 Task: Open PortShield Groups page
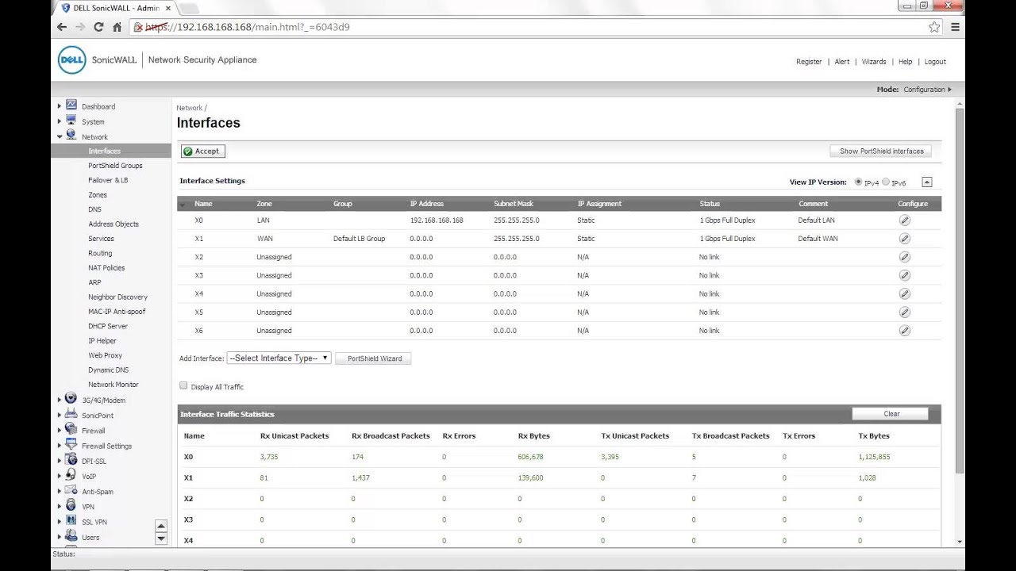pyautogui.click(x=115, y=166)
